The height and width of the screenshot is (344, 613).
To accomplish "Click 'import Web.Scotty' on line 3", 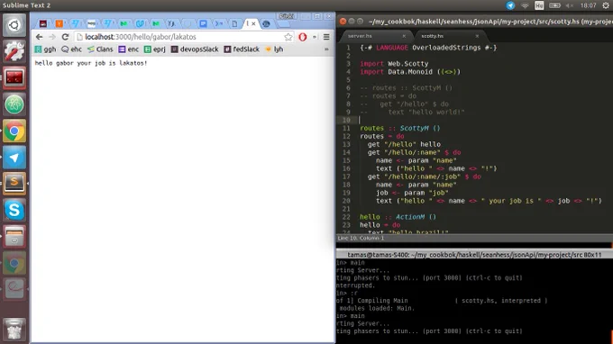I will (x=394, y=64).
